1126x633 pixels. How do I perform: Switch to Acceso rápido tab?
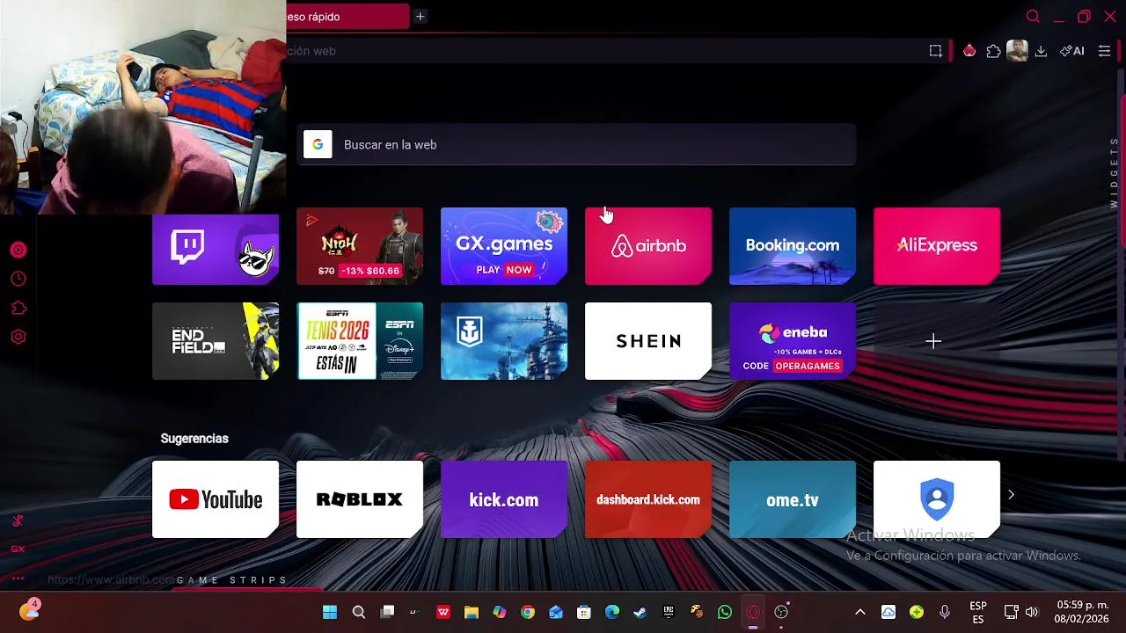(347, 17)
